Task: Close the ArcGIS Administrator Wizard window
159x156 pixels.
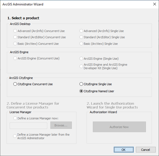Action: tap(155, 4)
